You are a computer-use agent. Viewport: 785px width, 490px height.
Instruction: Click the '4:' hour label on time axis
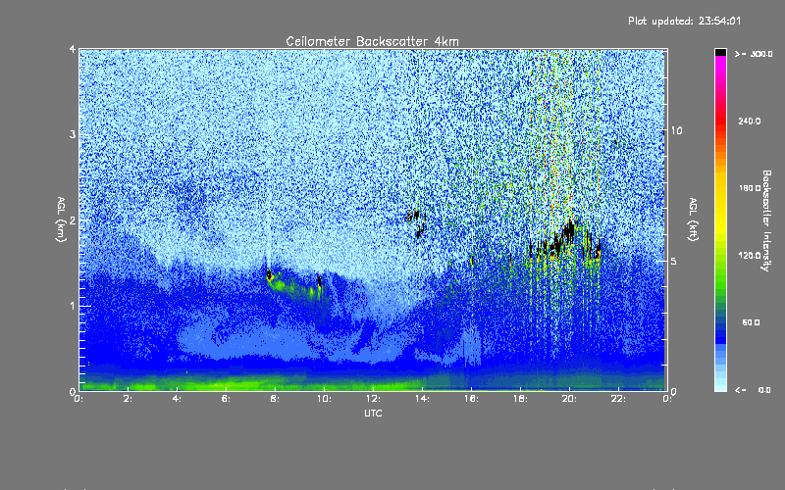click(x=178, y=399)
